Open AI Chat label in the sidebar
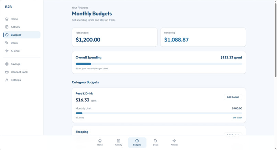This screenshot has width=277, height=150. coord(15,51)
